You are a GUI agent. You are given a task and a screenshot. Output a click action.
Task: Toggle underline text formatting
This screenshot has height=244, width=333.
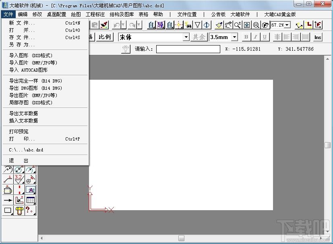click(265, 37)
